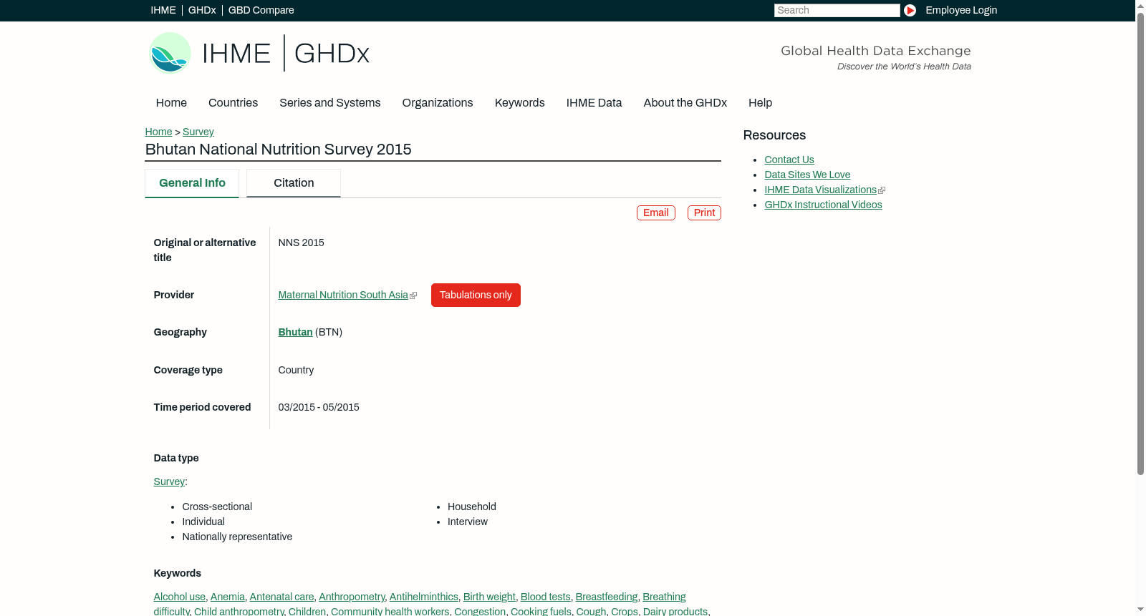The image size is (1146, 616).
Task: Click the Dairy products keyword
Action: click(675, 612)
